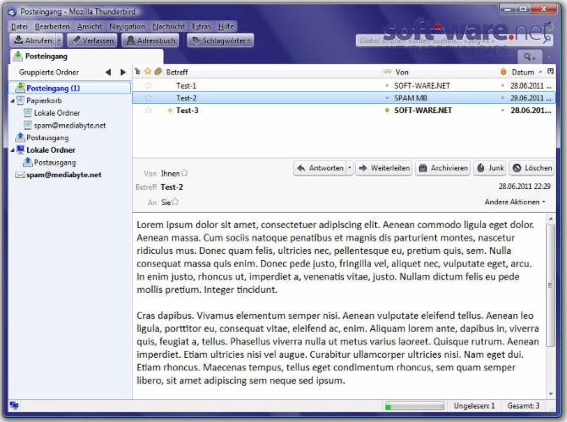Click the message body scrollbar thumb
Screen dimensions: 567x422
[x=550, y=285]
